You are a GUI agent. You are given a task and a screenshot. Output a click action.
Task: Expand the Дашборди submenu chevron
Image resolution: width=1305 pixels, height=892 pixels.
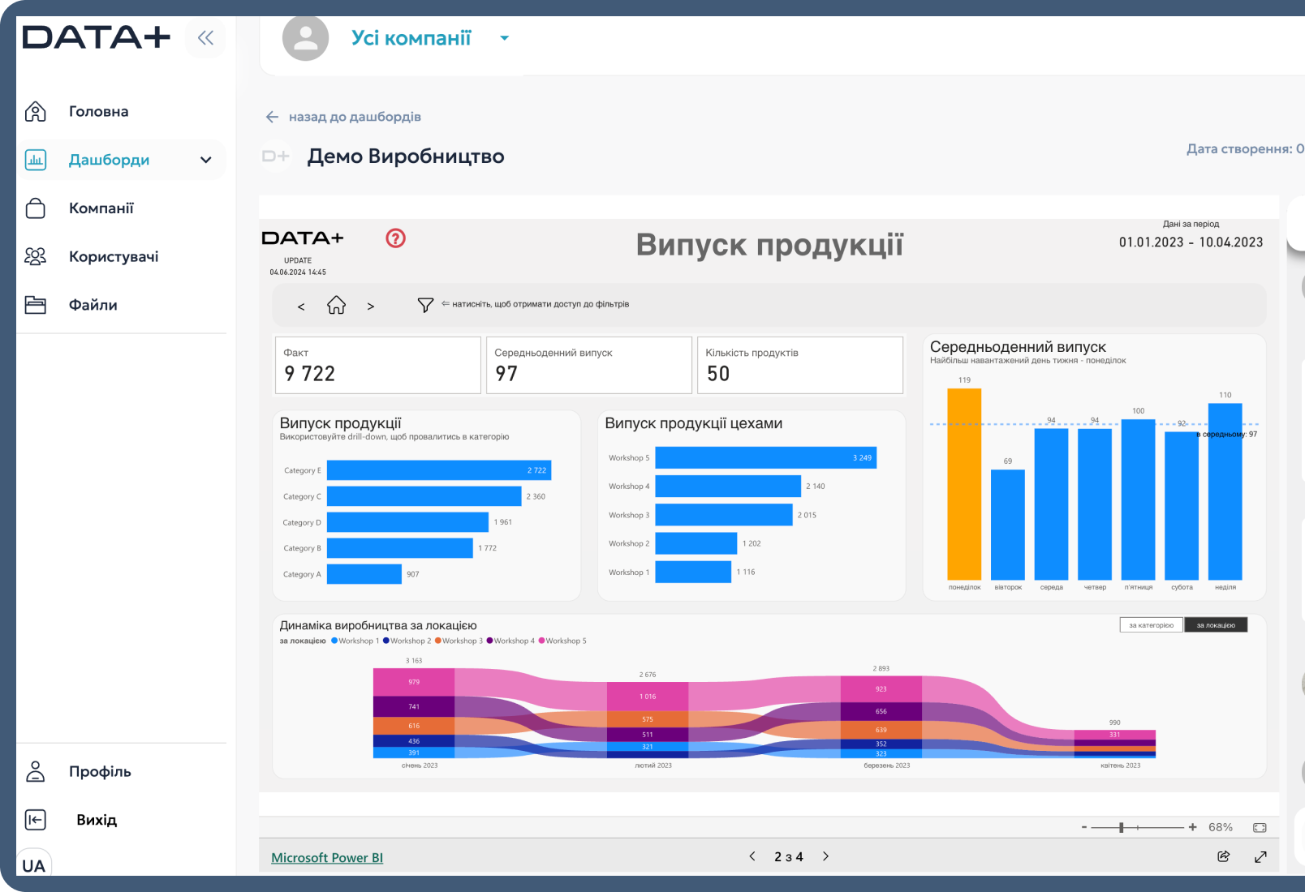pyautogui.click(x=206, y=160)
